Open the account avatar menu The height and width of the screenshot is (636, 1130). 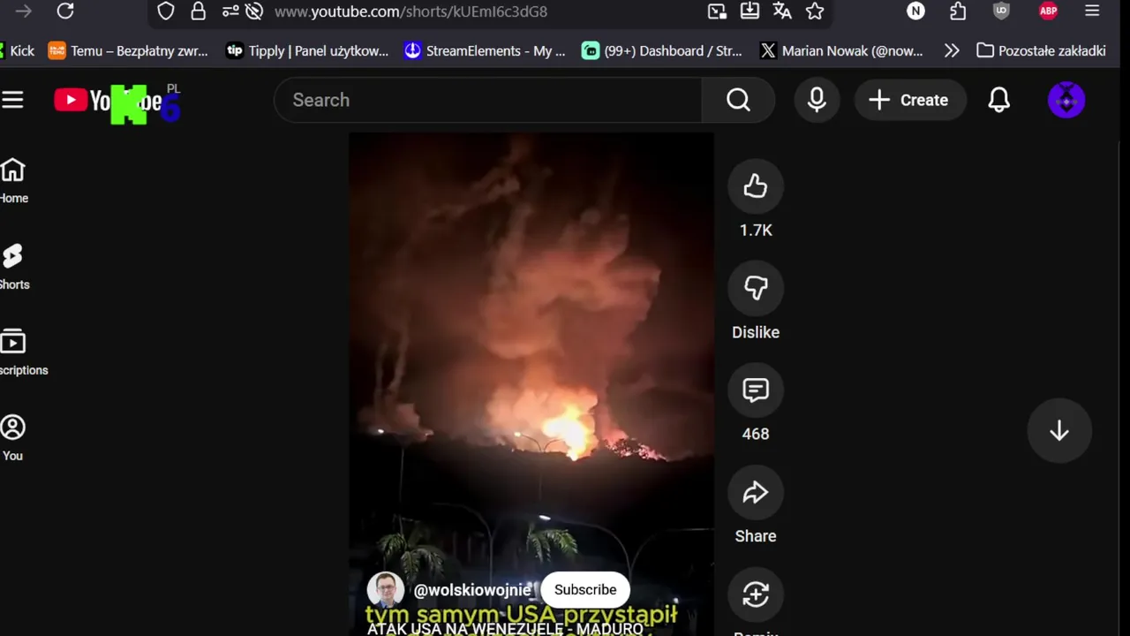[x=1066, y=100]
